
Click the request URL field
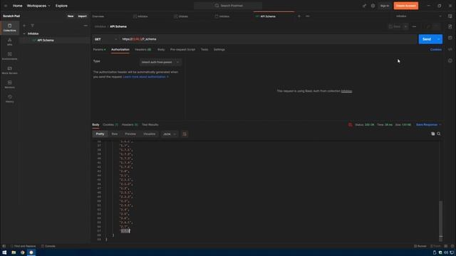pos(268,39)
